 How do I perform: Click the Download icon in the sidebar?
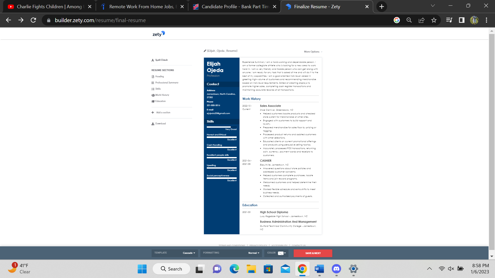click(153, 124)
